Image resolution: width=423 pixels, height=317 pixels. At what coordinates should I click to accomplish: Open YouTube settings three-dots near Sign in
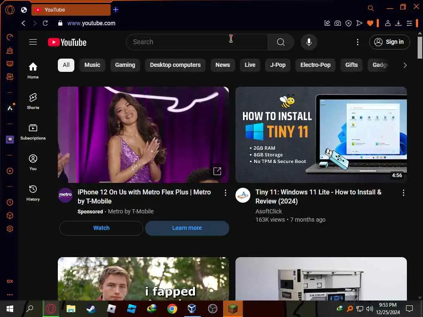[x=358, y=42]
